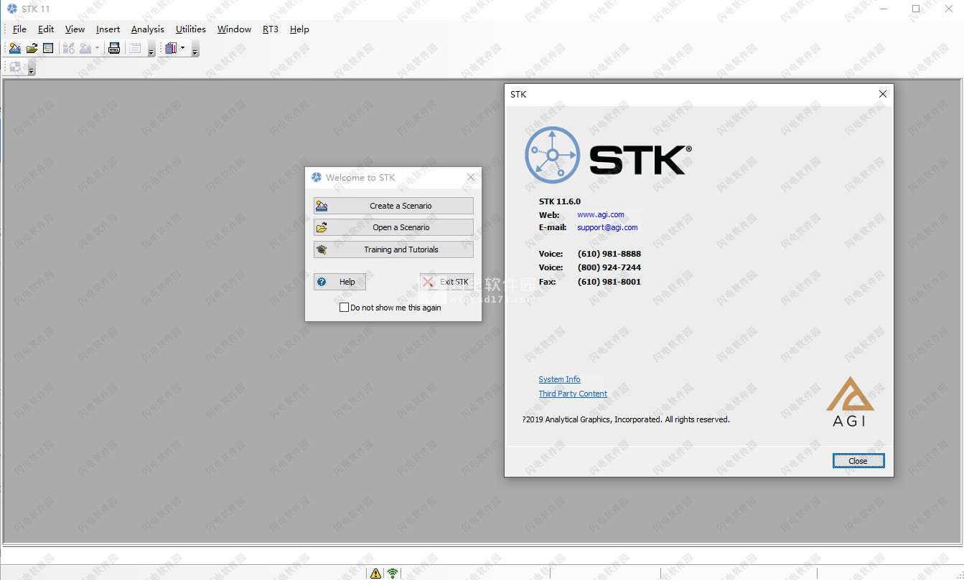The image size is (964, 580).
Task: Click Open a Scenario button
Action: (x=393, y=227)
